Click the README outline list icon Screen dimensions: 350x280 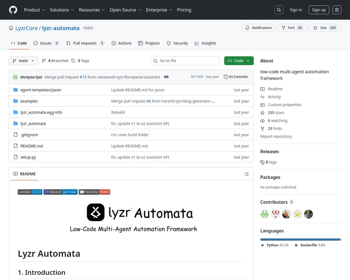(247, 174)
